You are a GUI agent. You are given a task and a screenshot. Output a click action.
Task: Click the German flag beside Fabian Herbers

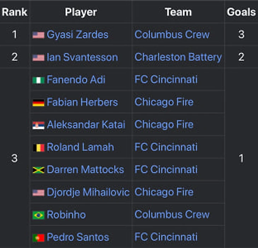coord(38,103)
